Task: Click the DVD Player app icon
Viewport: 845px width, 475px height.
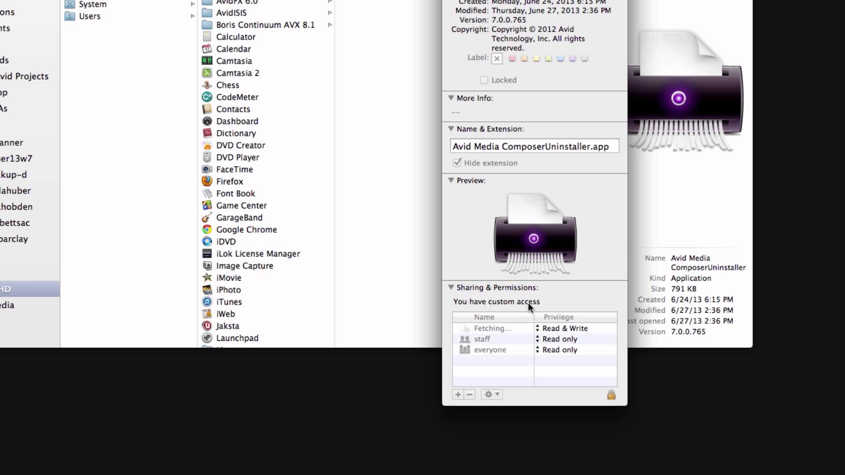Action: (207, 157)
